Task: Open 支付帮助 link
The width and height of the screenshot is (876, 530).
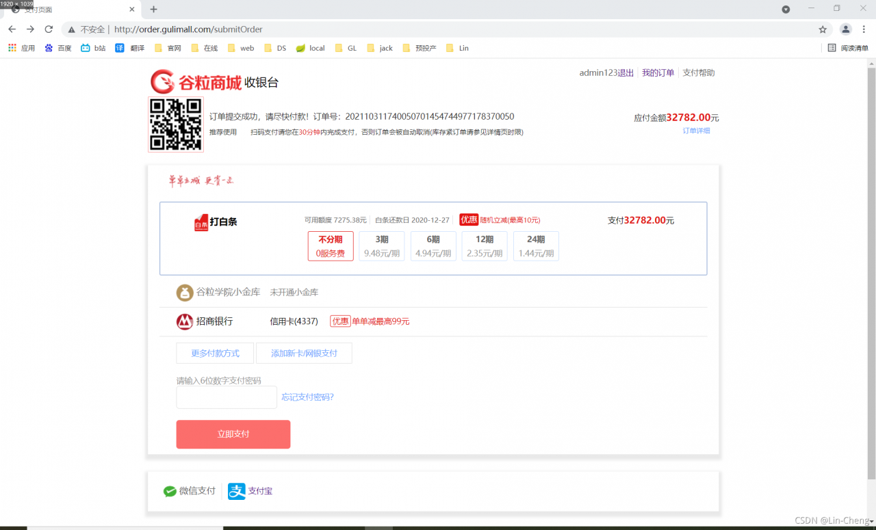Action: (x=699, y=72)
